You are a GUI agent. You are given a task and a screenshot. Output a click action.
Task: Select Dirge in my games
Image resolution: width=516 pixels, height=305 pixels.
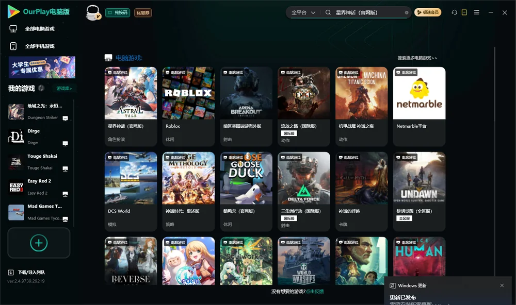39,137
